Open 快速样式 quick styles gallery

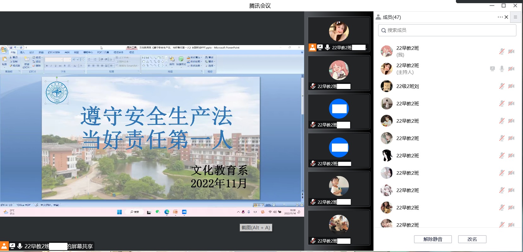[181, 62]
